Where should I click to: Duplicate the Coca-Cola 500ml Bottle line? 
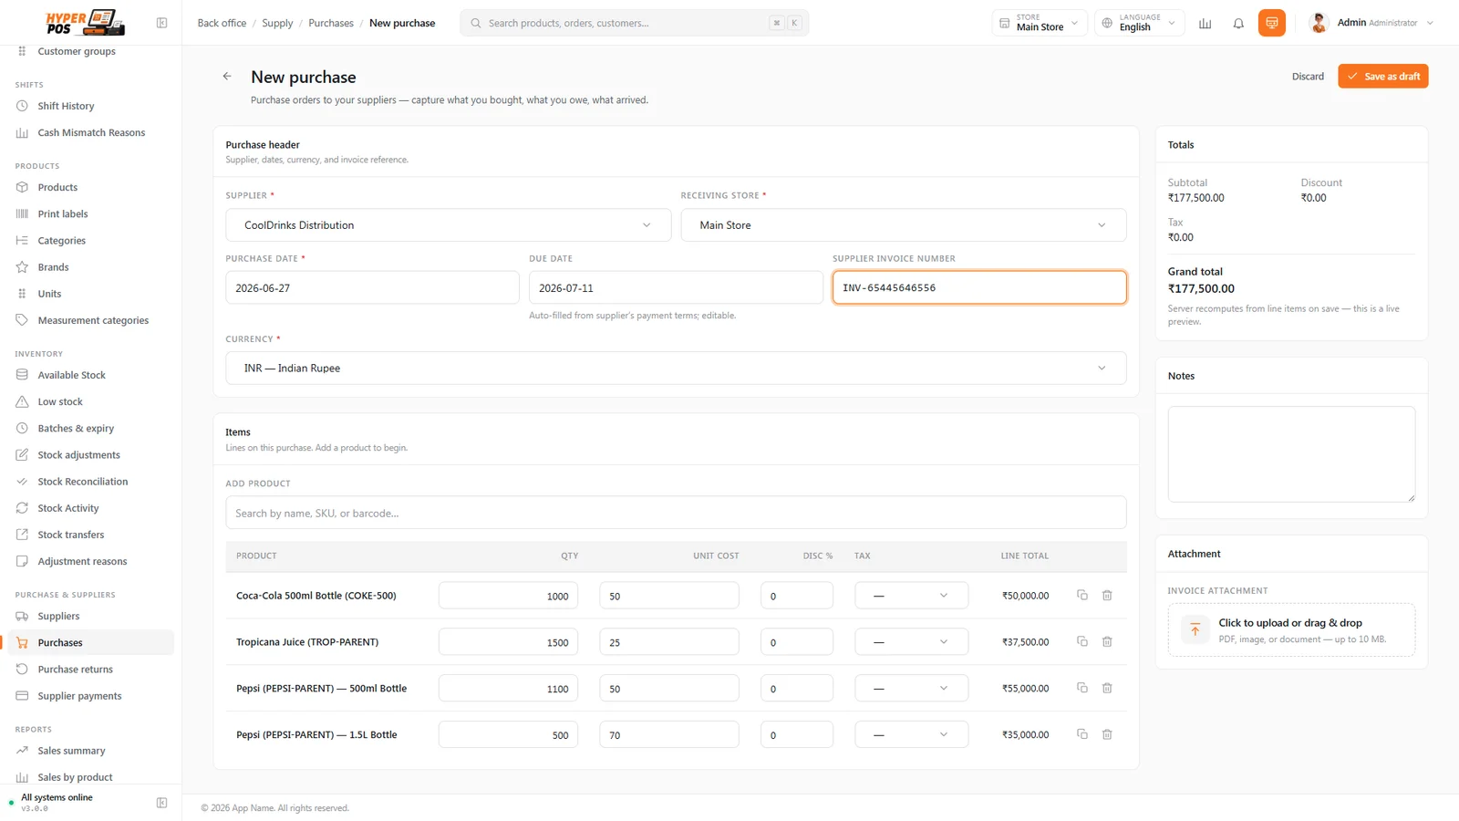(1082, 596)
